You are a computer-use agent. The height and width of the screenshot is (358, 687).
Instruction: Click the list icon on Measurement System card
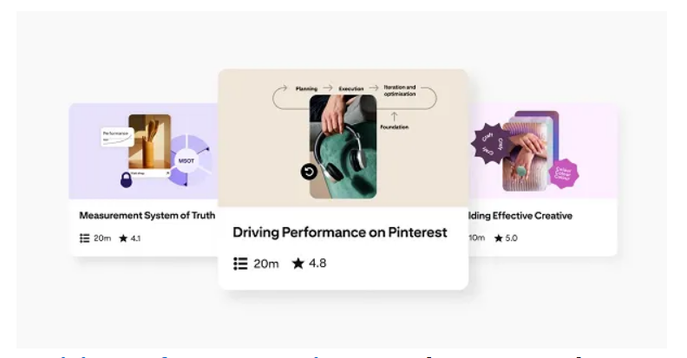84,238
